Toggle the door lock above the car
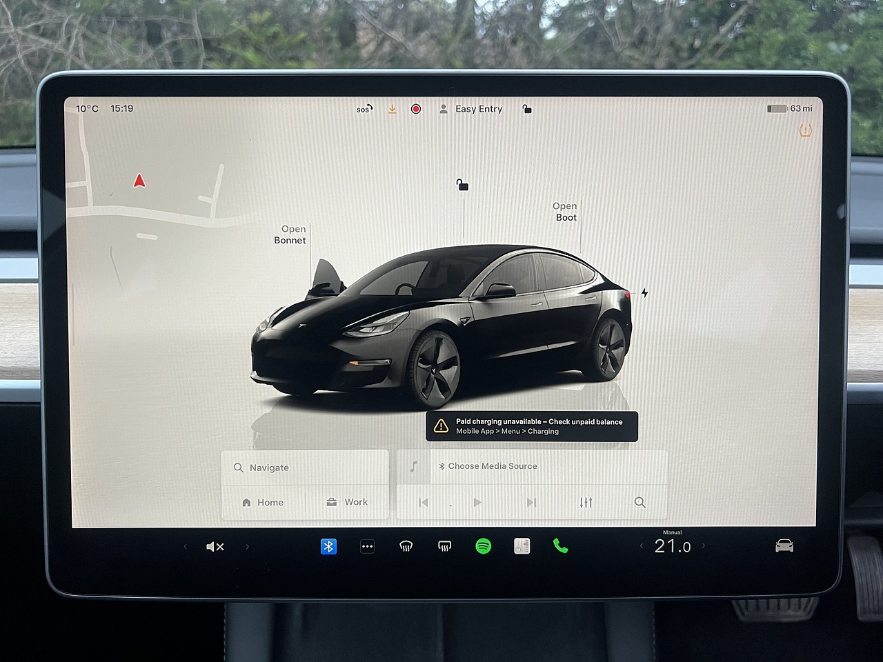Image resolution: width=883 pixels, height=662 pixels. click(462, 184)
